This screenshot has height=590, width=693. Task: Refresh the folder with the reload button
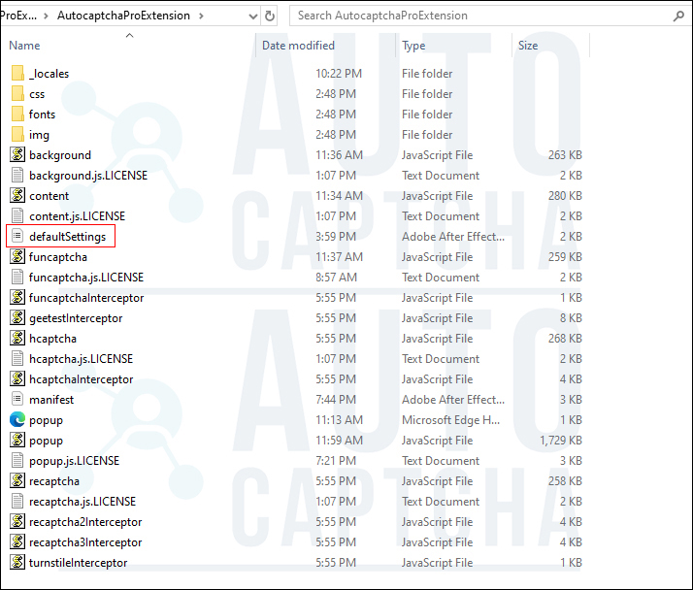point(270,16)
